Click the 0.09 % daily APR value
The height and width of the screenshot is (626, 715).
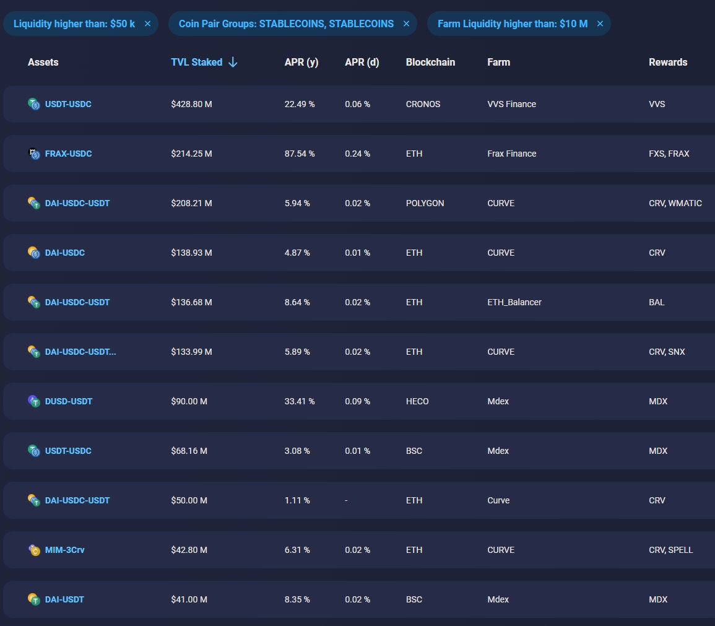pos(358,401)
